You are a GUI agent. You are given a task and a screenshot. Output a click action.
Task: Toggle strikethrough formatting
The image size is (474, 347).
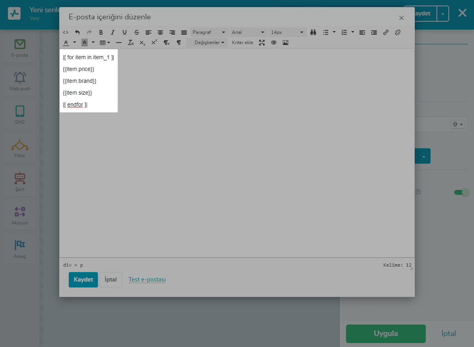tap(137, 32)
